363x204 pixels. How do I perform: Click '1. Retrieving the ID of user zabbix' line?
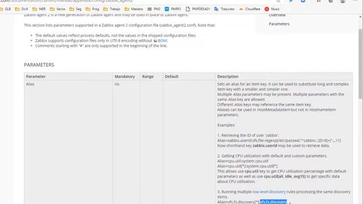pyautogui.click(x=248, y=135)
